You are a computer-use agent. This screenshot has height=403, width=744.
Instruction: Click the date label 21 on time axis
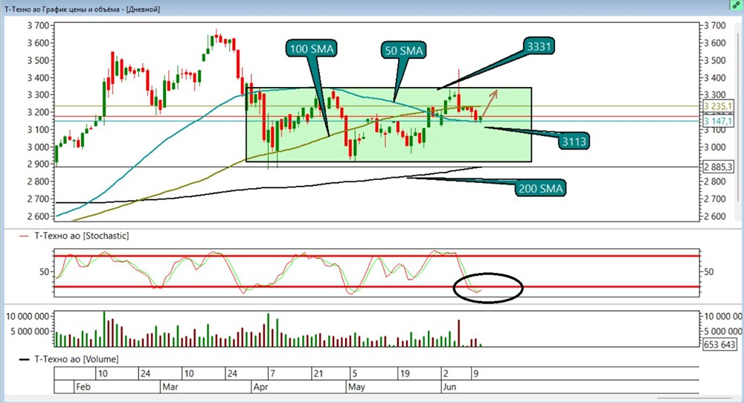[x=318, y=373]
